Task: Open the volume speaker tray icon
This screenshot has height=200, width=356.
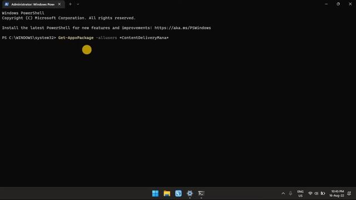Action: click(317, 193)
